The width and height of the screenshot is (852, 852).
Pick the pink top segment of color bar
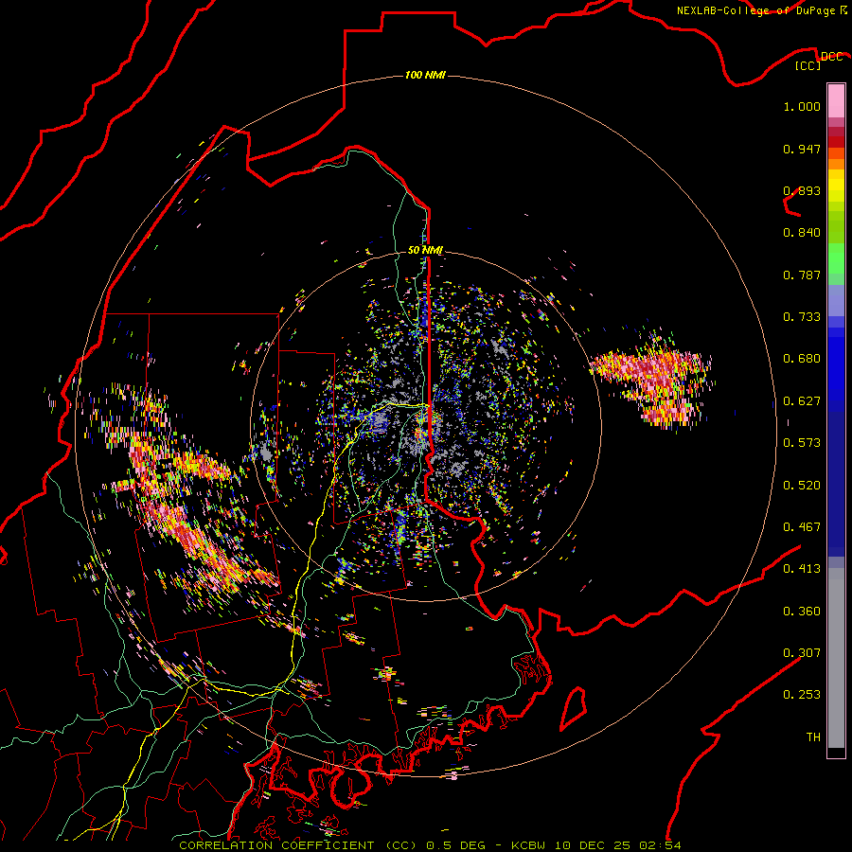click(x=836, y=100)
